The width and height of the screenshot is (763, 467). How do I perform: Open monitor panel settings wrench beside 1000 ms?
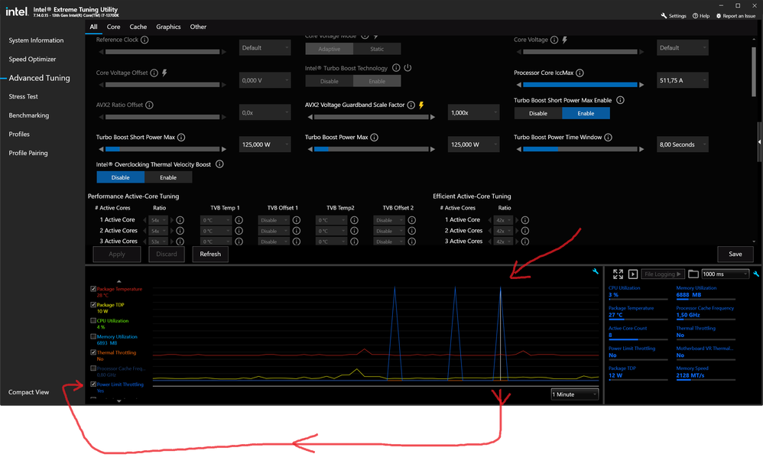756,274
